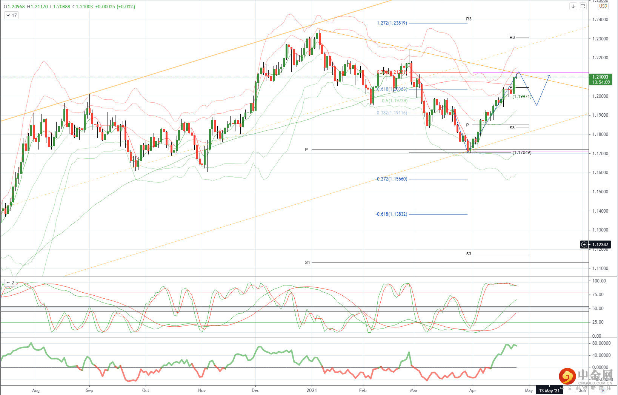
Task: Select the (1.17049) magenta price level label
Action: tap(522, 153)
